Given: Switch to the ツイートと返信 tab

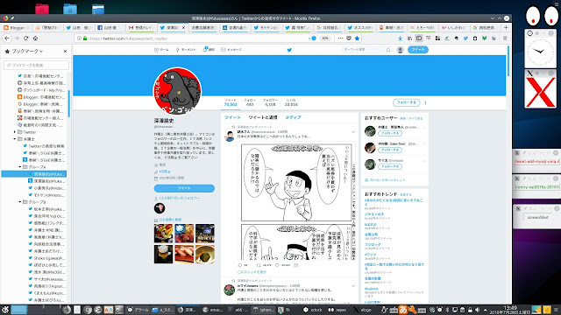Looking at the screenshot, I should [x=263, y=117].
